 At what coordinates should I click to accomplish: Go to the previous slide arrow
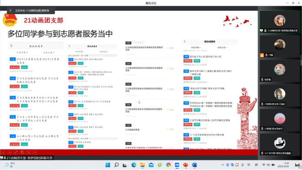(x=4, y=152)
